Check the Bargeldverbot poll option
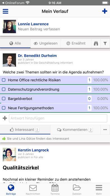Viewport: 110px width, 196px height. click(4, 99)
